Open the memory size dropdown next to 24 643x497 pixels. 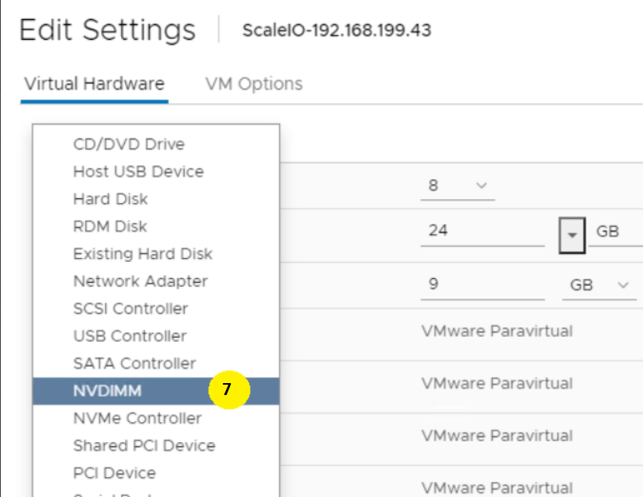tap(572, 235)
